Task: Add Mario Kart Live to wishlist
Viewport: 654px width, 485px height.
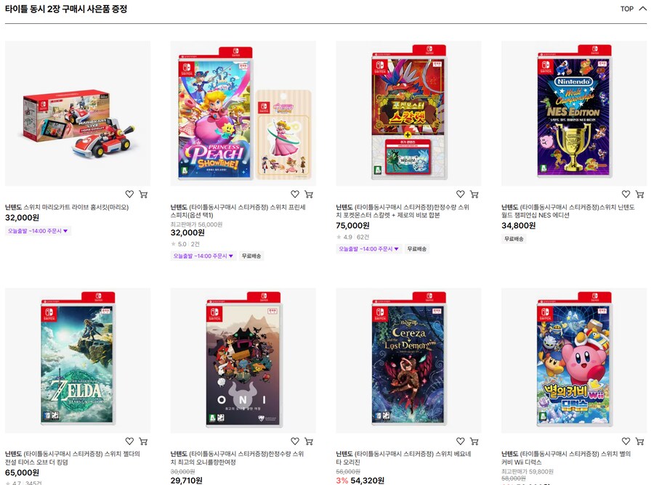Action: tap(129, 195)
